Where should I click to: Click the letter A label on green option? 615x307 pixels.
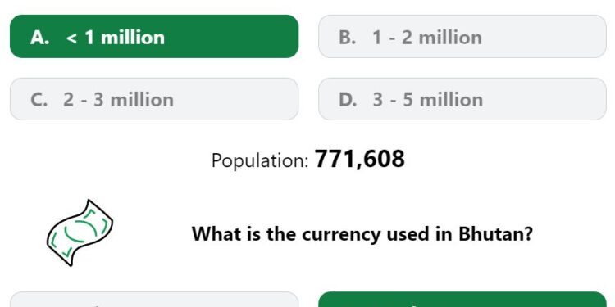39,38
